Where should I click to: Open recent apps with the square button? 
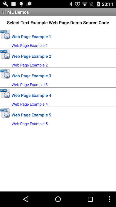[x=90, y=199]
